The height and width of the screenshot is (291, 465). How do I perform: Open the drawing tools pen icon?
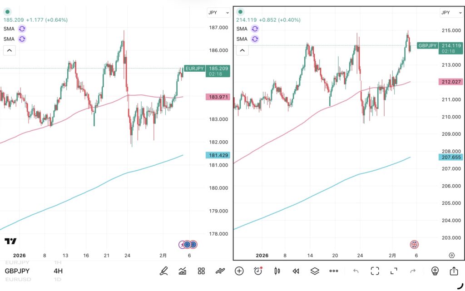164,271
